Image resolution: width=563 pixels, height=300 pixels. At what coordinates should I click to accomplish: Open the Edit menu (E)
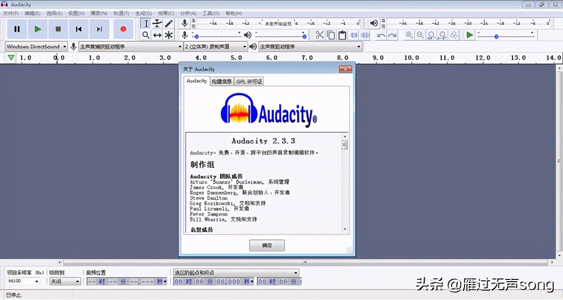(x=32, y=13)
